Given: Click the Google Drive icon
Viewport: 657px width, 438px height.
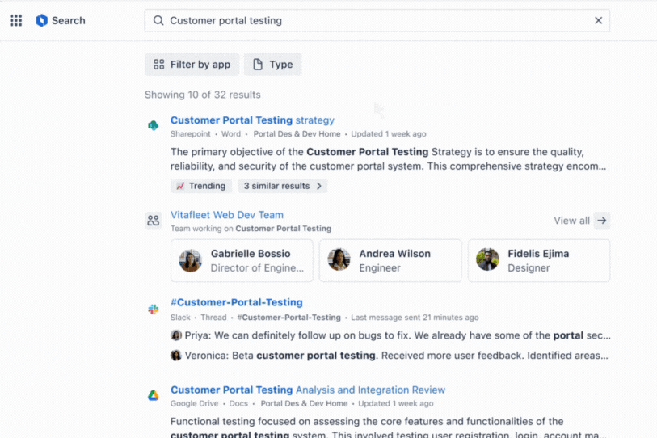Looking at the screenshot, I should (154, 395).
